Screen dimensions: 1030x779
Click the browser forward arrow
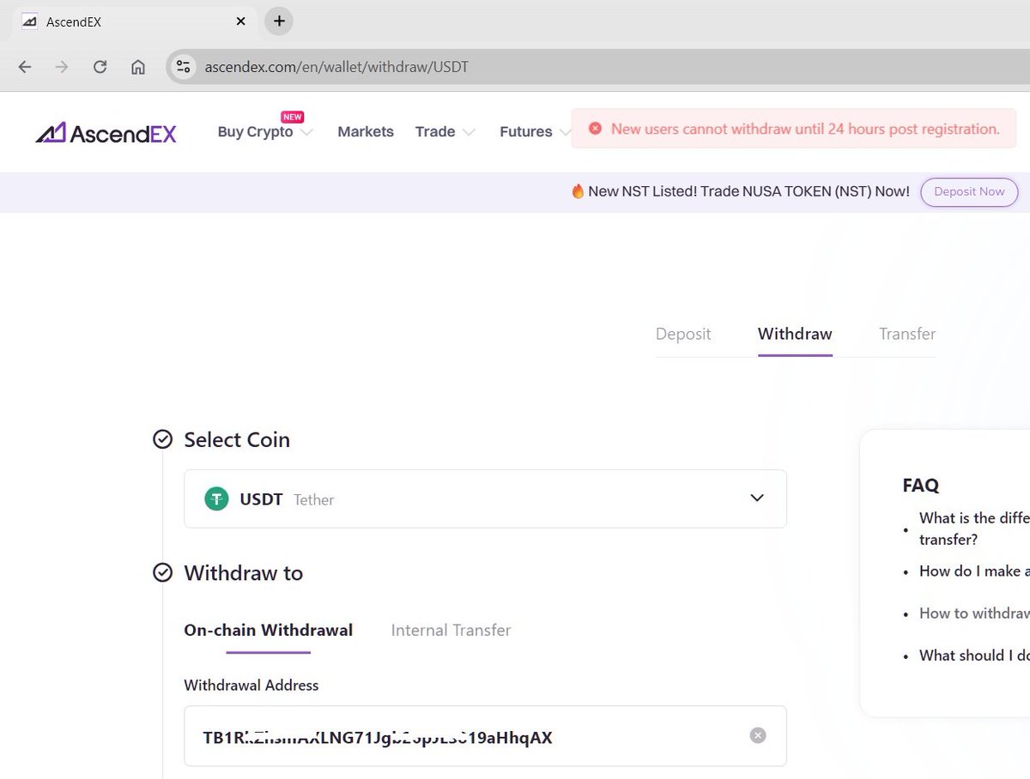(62, 67)
